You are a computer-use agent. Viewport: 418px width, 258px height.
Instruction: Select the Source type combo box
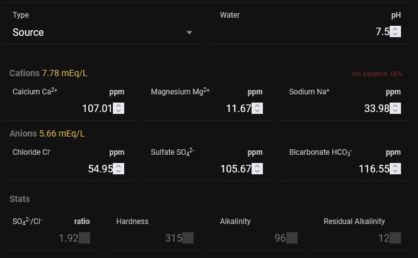[95, 33]
